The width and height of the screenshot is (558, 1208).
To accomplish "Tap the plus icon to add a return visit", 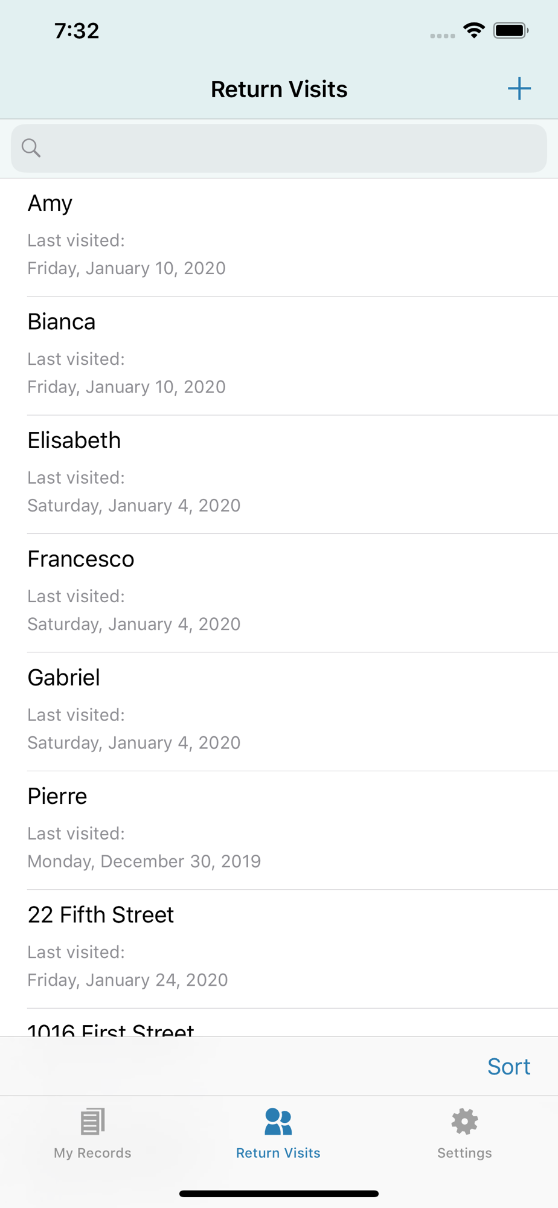I will (x=519, y=89).
